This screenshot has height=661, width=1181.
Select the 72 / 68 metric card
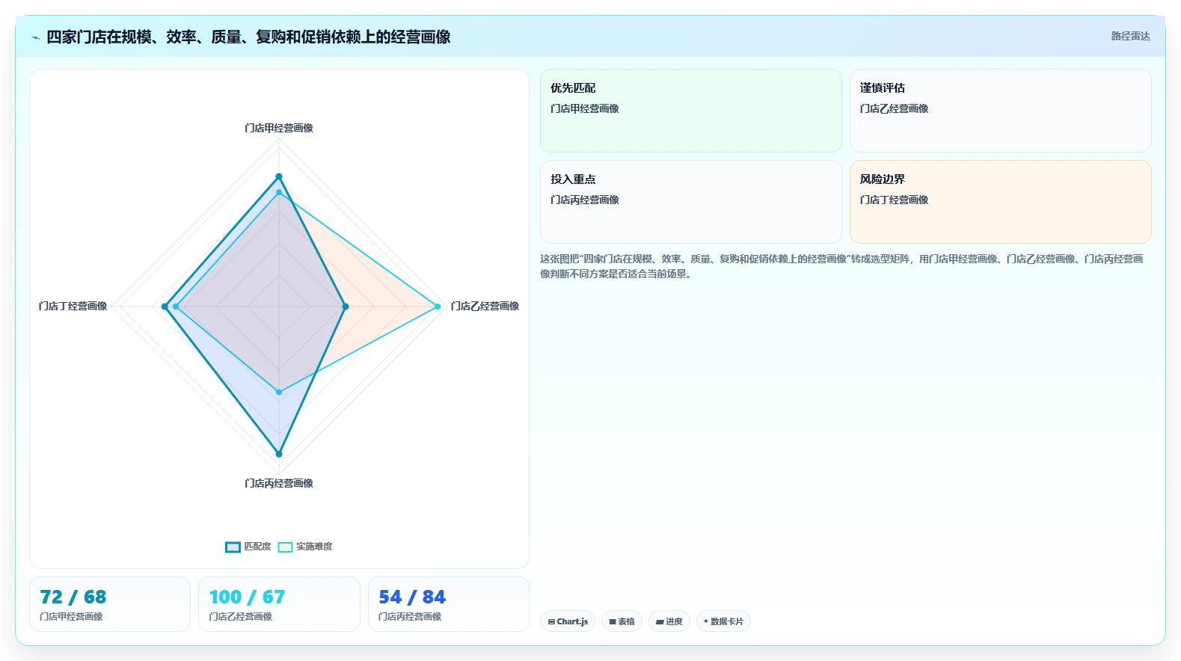click(x=110, y=604)
